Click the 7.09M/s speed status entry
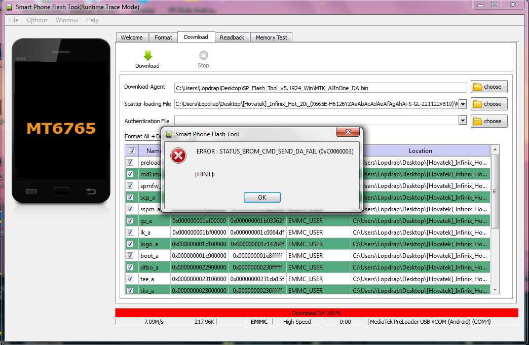The image size is (529, 345). pyautogui.click(x=154, y=322)
